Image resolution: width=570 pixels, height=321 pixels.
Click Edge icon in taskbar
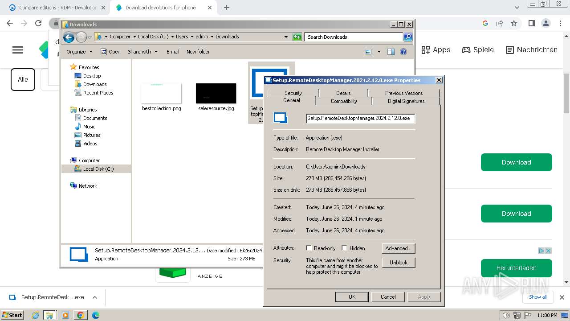(x=95, y=315)
